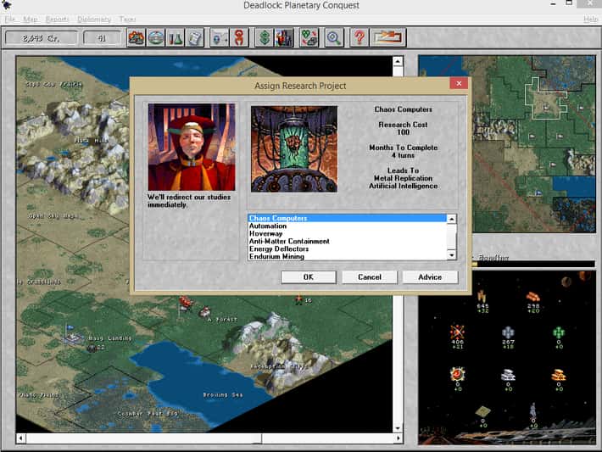Viewport: 602px width, 452px height.
Task: Click the energy resource icon showing 406
Action: [457, 332]
